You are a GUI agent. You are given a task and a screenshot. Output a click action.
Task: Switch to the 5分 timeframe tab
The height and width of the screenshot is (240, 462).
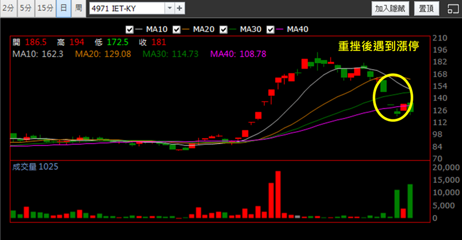[26, 8]
